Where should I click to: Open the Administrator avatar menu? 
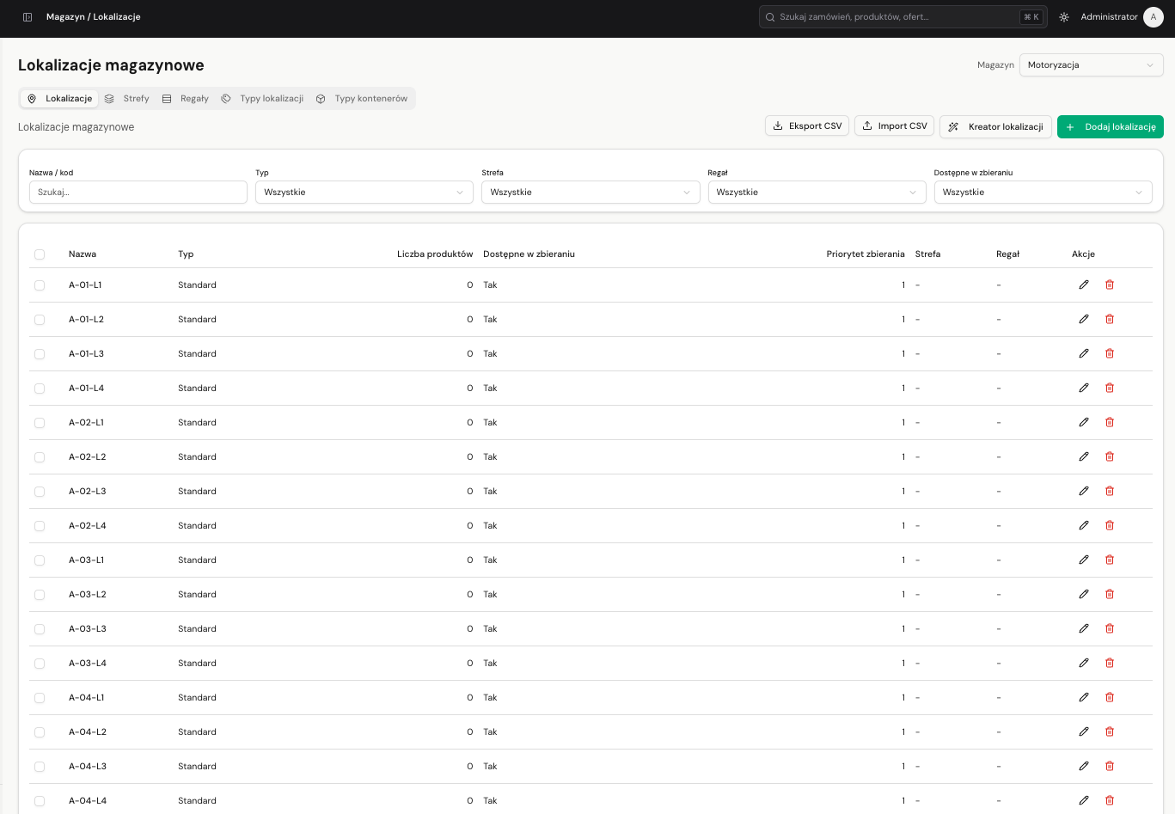(1154, 17)
